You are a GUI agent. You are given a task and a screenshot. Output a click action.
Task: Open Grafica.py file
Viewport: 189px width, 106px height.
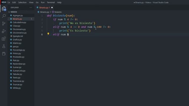17,40
